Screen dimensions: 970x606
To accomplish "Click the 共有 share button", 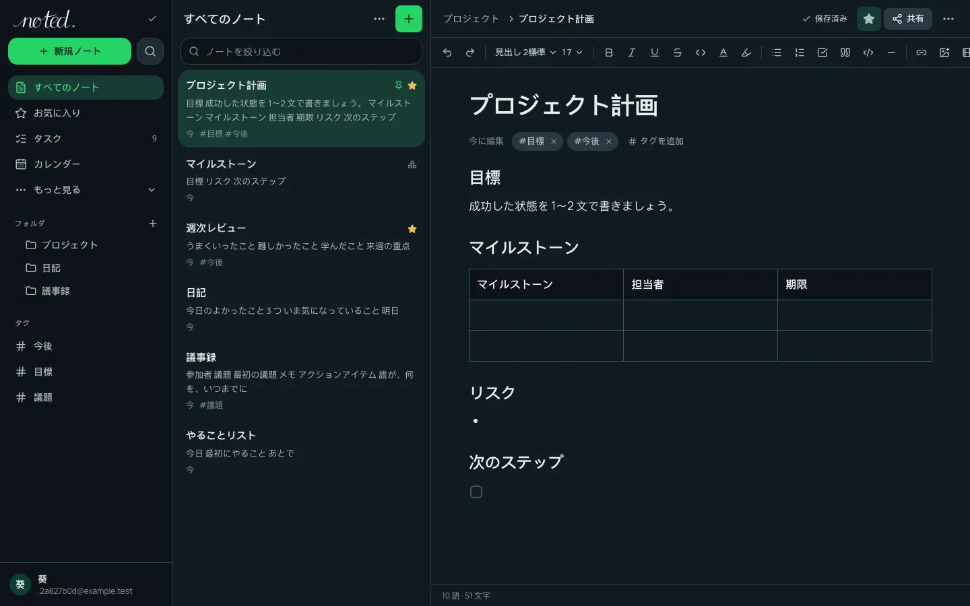I will click(x=908, y=19).
